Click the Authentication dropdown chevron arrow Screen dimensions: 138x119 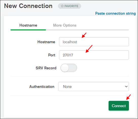[x=126, y=87]
